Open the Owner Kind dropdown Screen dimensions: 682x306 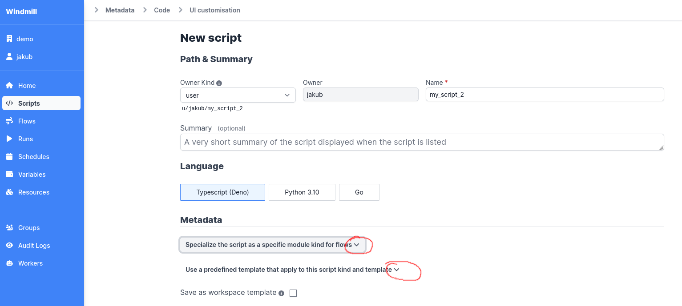click(x=238, y=95)
